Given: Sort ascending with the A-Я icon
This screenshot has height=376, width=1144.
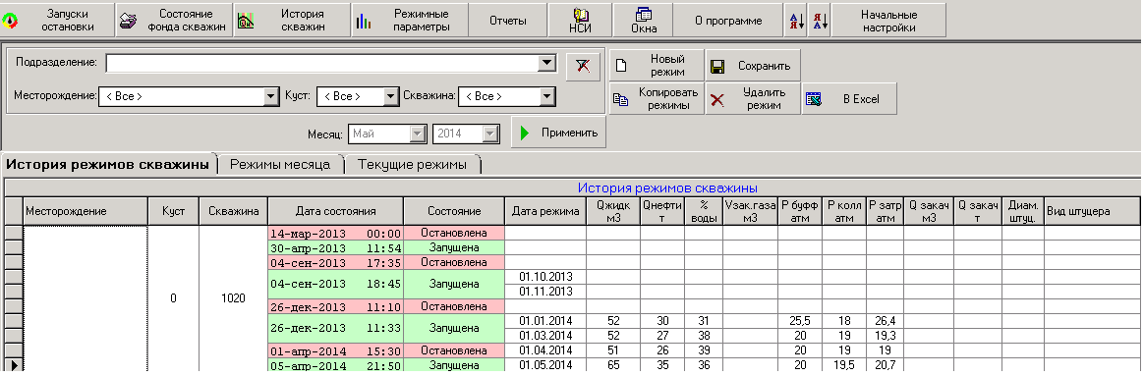Looking at the screenshot, I should (x=797, y=21).
